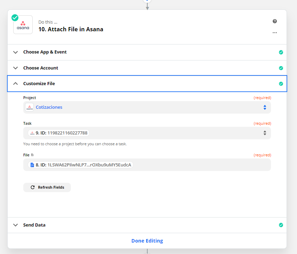The image size is (297, 254).
Task: Click the small Asana icon in Task pill
Action: click(x=32, y=133)
